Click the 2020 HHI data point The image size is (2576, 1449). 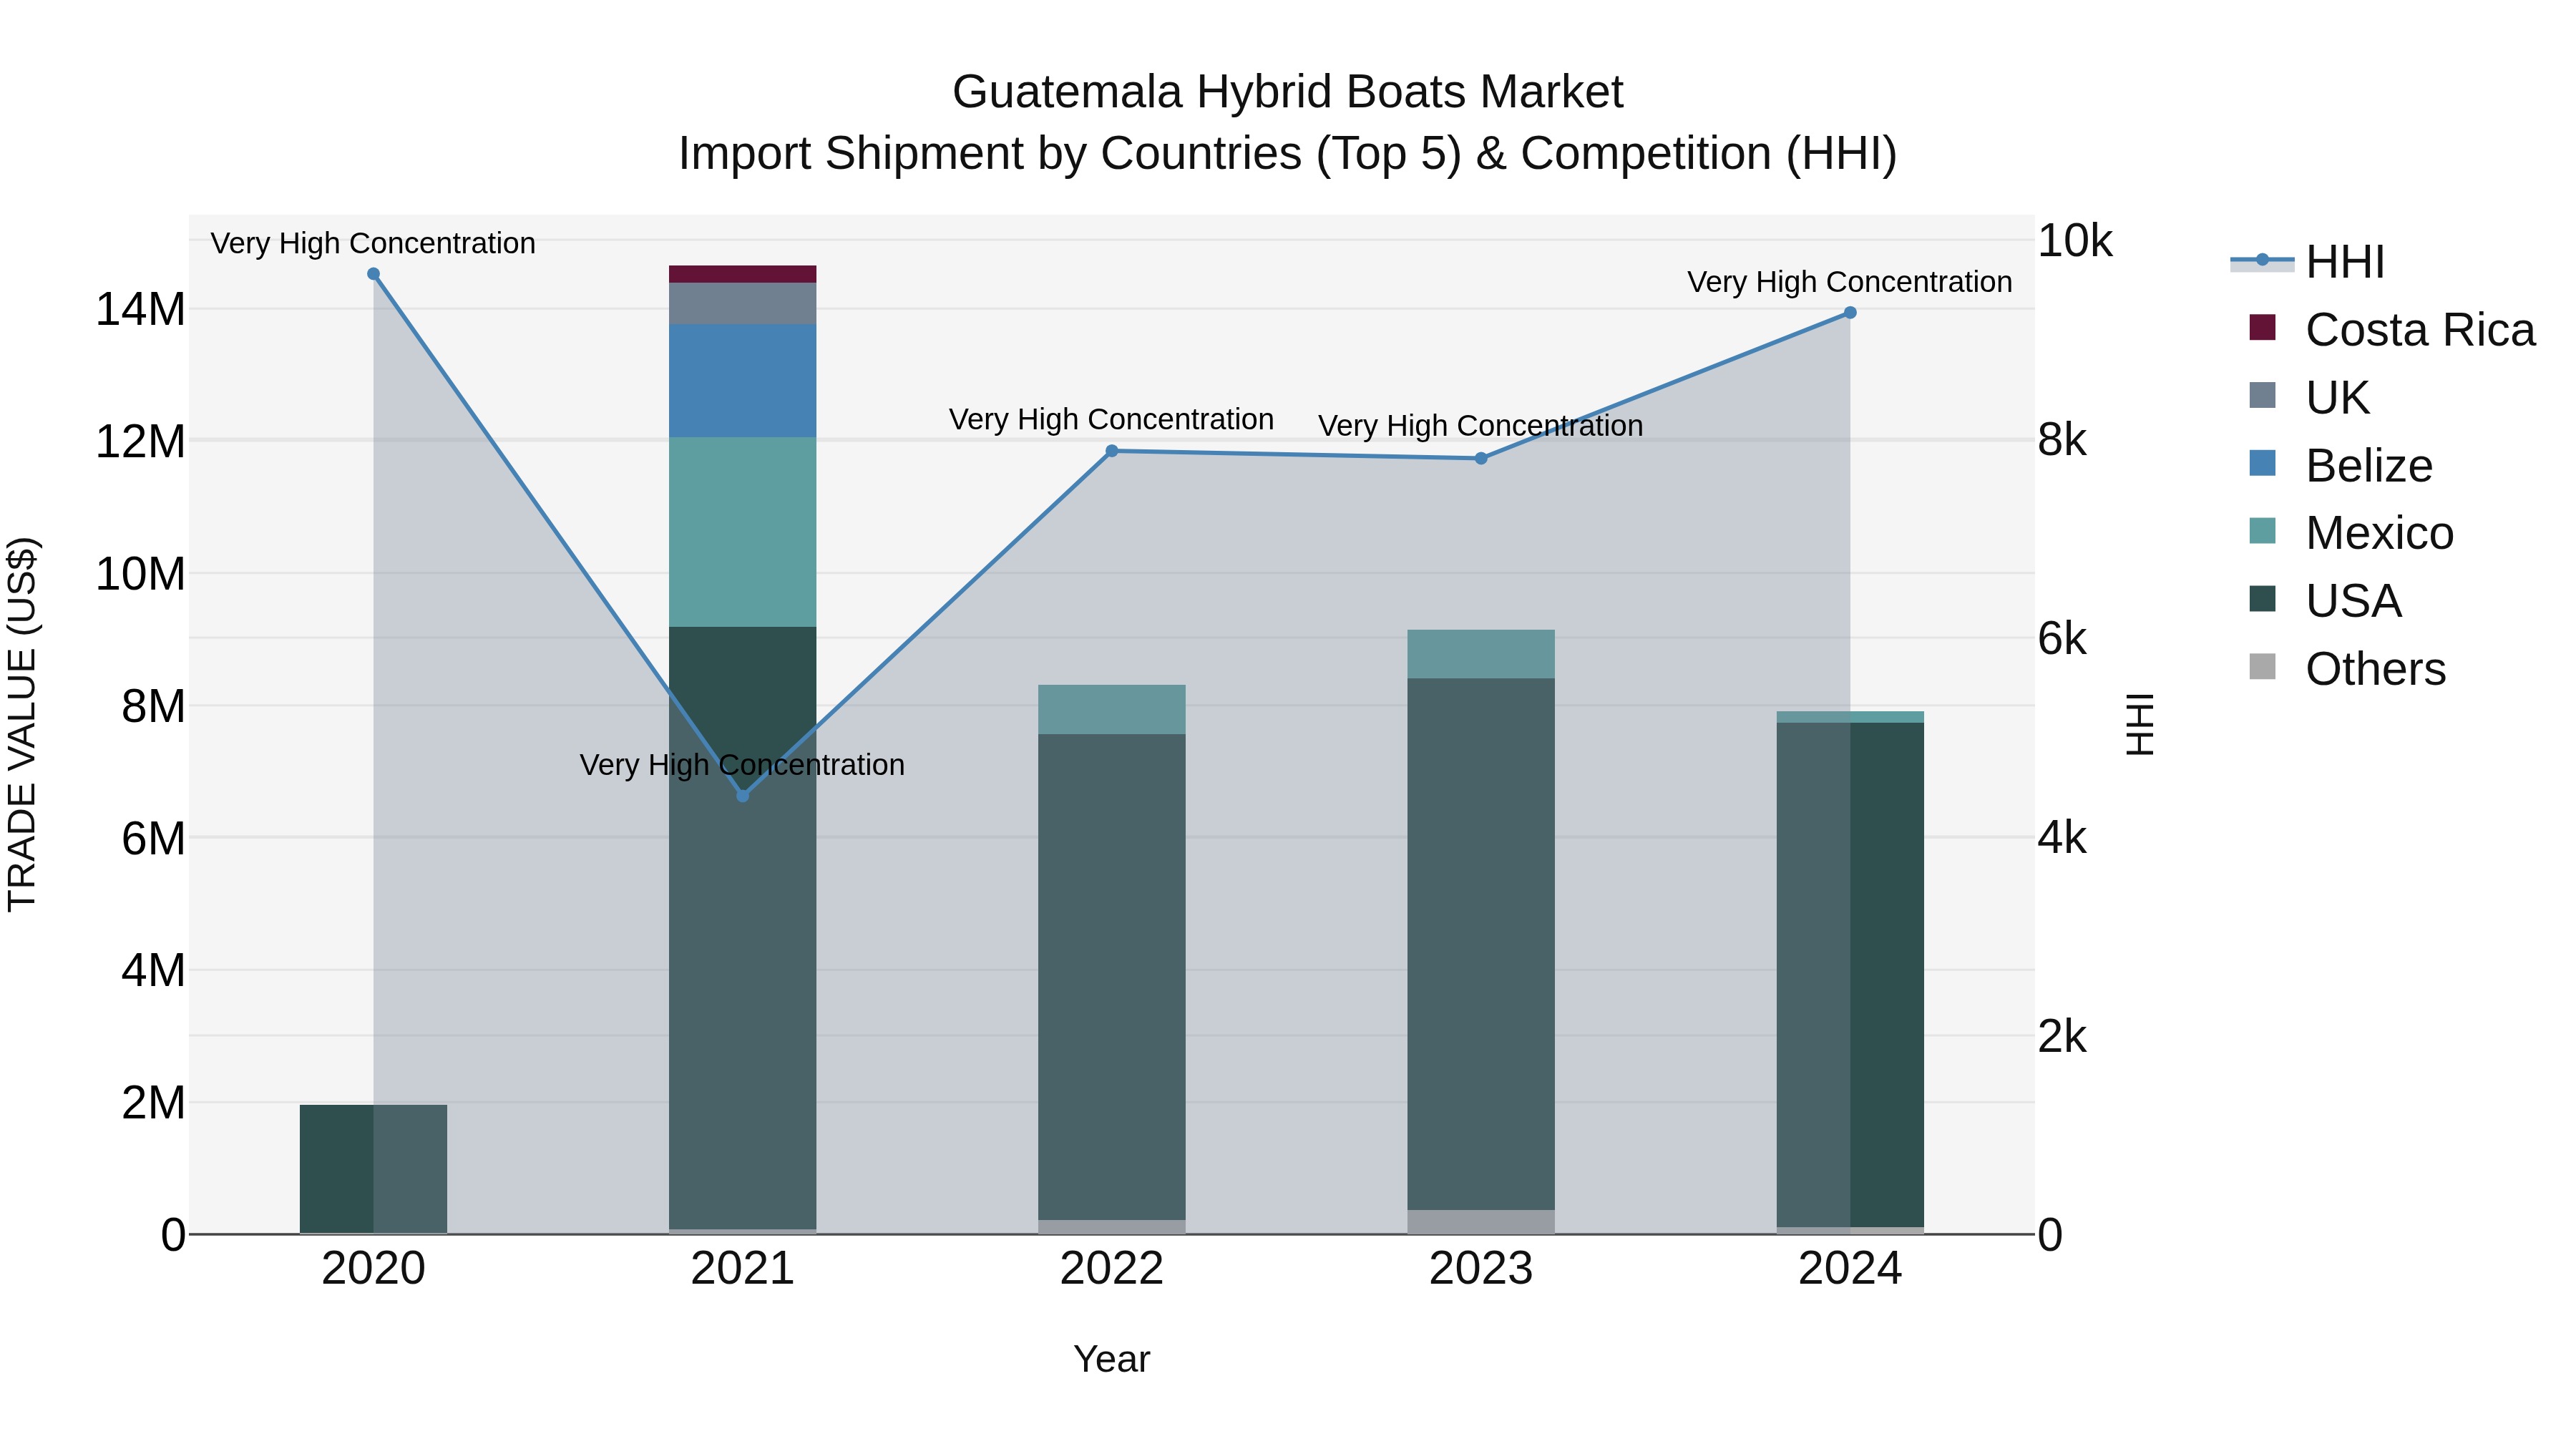373,274
